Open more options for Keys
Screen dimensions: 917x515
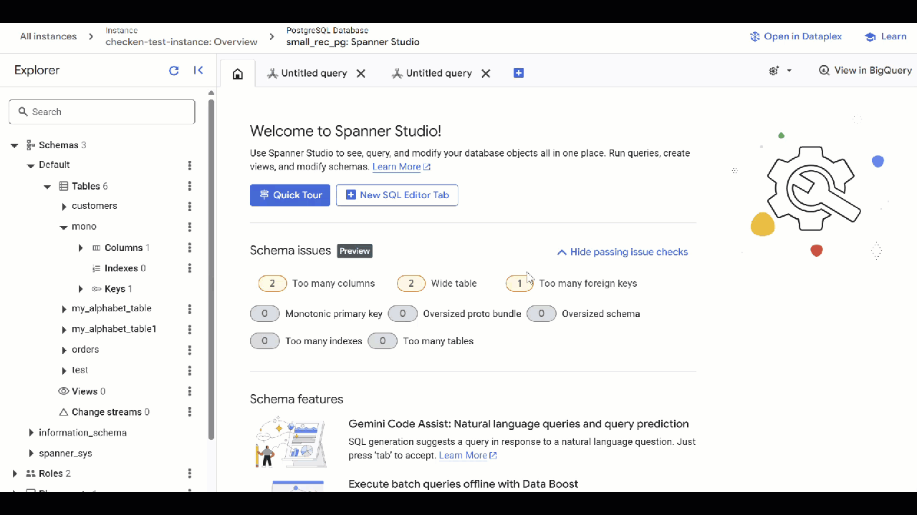(190, 289)
